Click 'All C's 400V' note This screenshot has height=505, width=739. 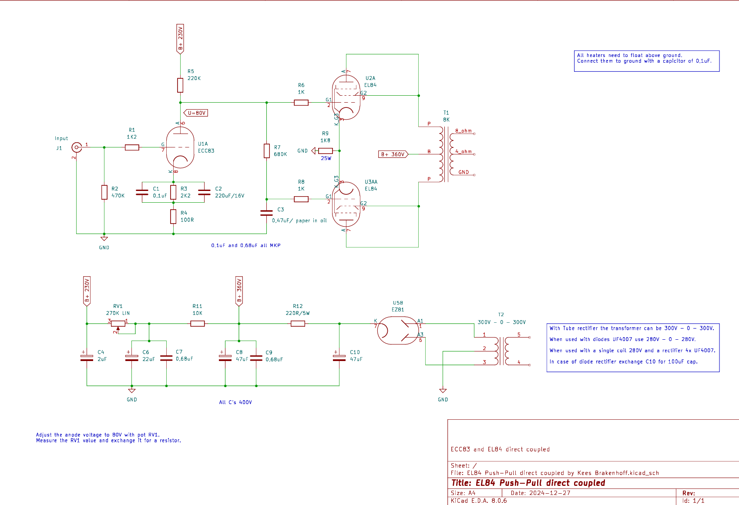(x=235, y=402)
